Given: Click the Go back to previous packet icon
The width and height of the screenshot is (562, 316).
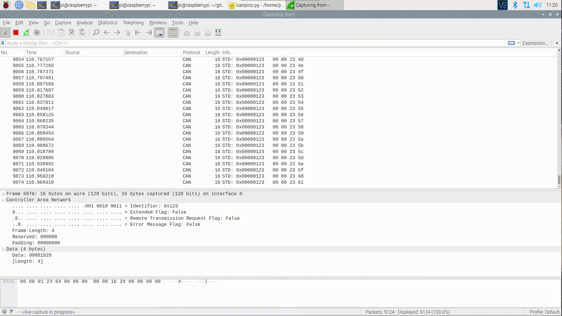Looking at the screenshot, I should (107, 32).
